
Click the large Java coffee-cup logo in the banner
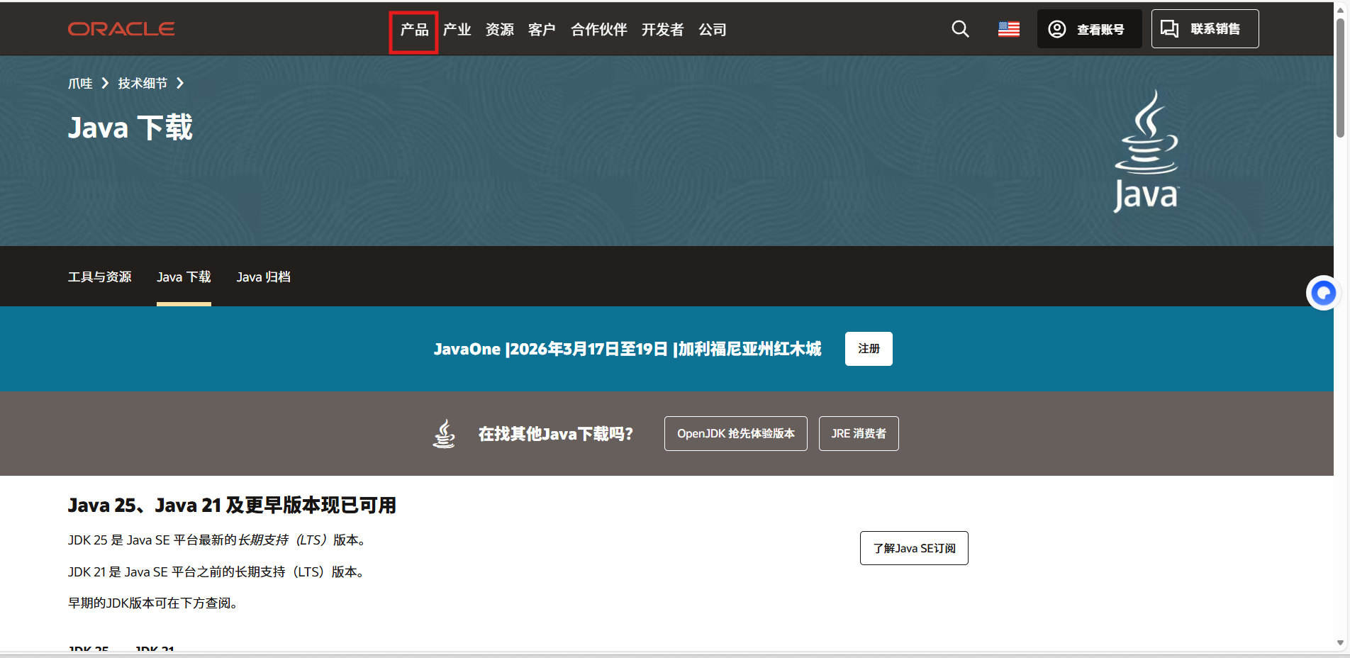coord(1146,150)
